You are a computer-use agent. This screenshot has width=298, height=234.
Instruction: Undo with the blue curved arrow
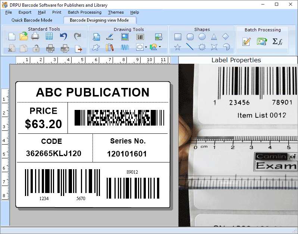coord(63,36)
